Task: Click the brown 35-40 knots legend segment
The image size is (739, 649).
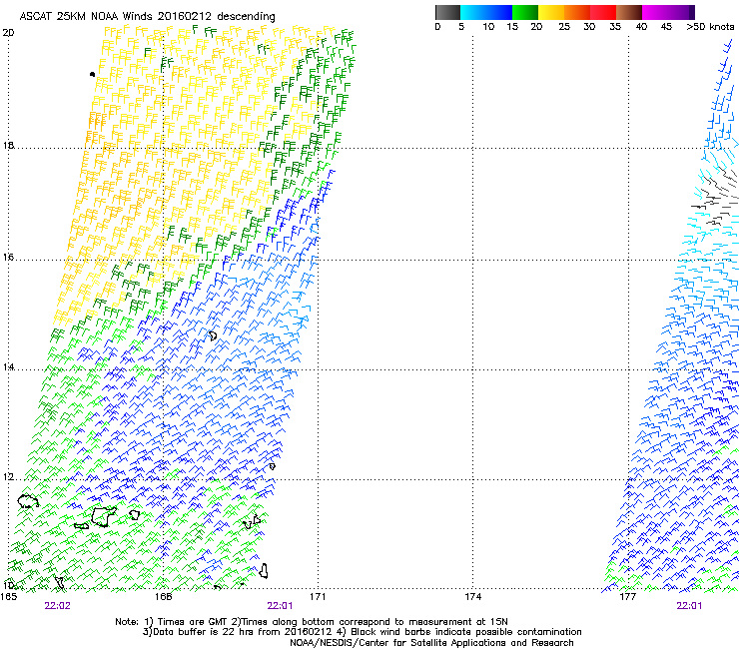Action: click(629, 12)
